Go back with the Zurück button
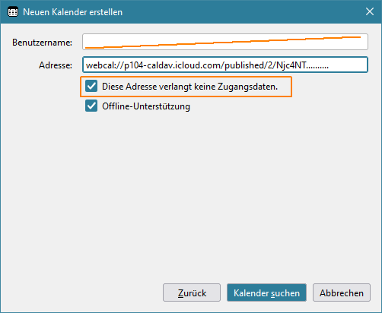382x313 pixels. [192, 292]
